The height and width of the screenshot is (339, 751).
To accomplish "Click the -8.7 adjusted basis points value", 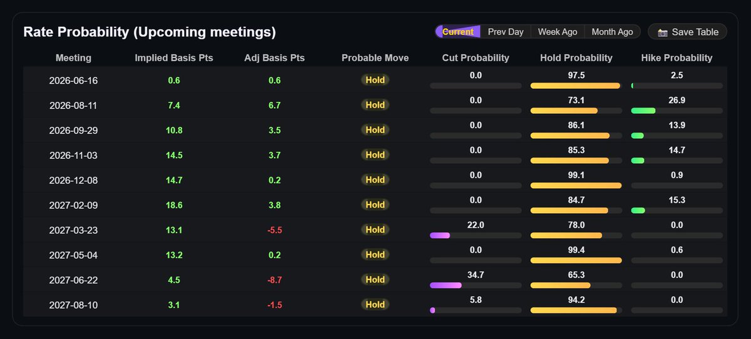I will 275,280.
